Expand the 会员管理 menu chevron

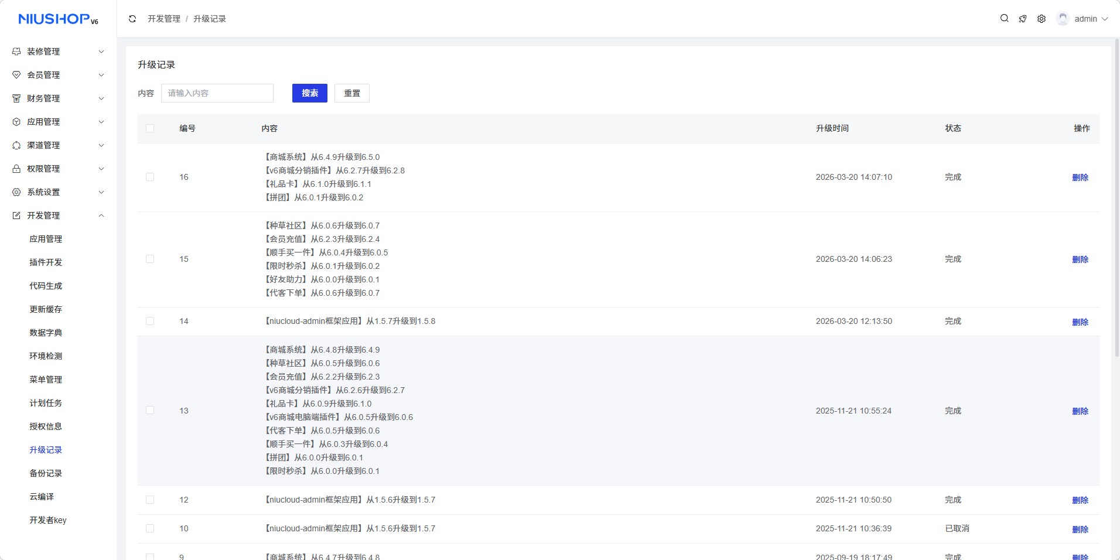point(101,75)
